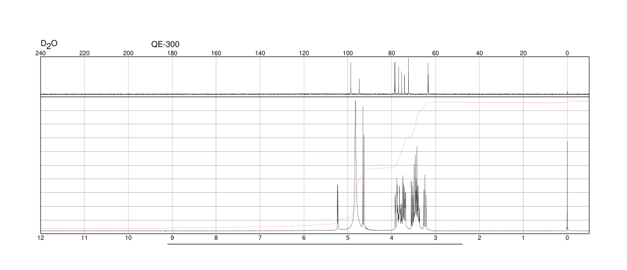
Task: Click the 3 ppm label on proton axis
Action: pyautogui.click(x=435, y=238)
